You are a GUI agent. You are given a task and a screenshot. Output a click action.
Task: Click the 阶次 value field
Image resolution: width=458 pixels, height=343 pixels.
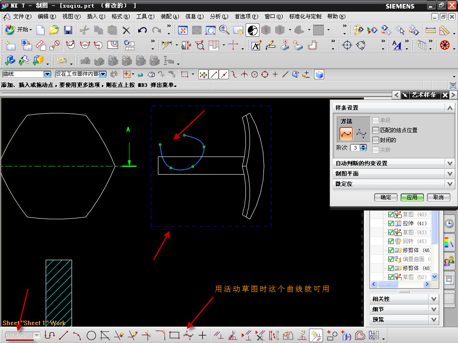[355, 148]
